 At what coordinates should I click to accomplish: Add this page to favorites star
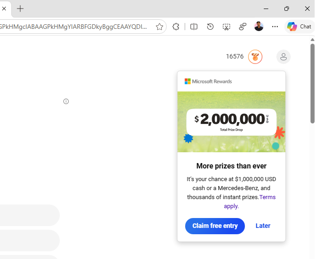click(x=160, y=27)
